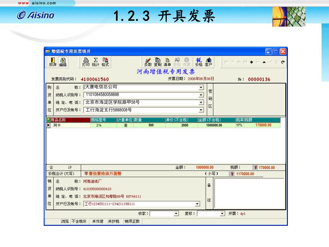The height and width of the screenshot is (247, 329).
Task: Click the 套 unit cell
Action: (x=125, y=125)
